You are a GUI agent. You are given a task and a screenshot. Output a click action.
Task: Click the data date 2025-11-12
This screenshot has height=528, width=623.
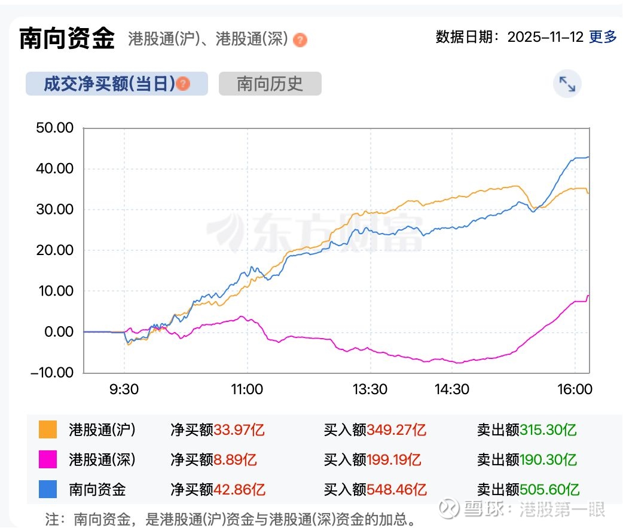545,37
